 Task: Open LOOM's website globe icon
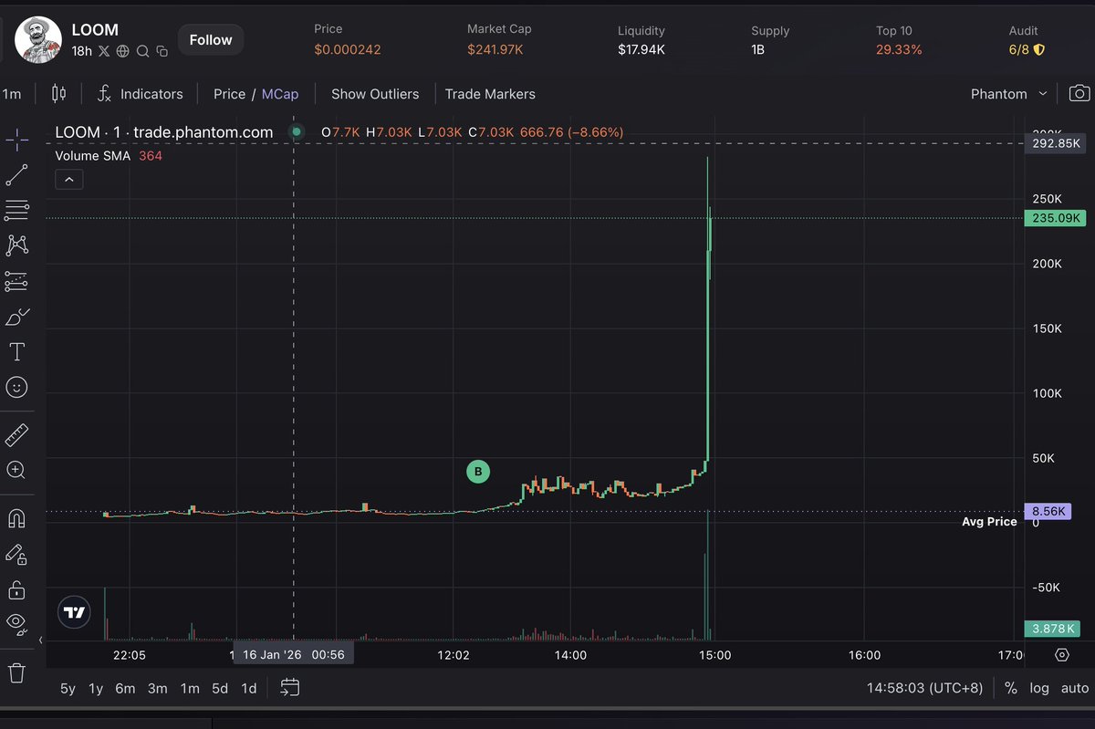pos(123,51)
